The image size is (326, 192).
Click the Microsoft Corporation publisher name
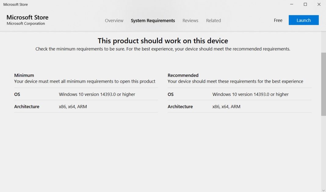[x=26, y=24]
